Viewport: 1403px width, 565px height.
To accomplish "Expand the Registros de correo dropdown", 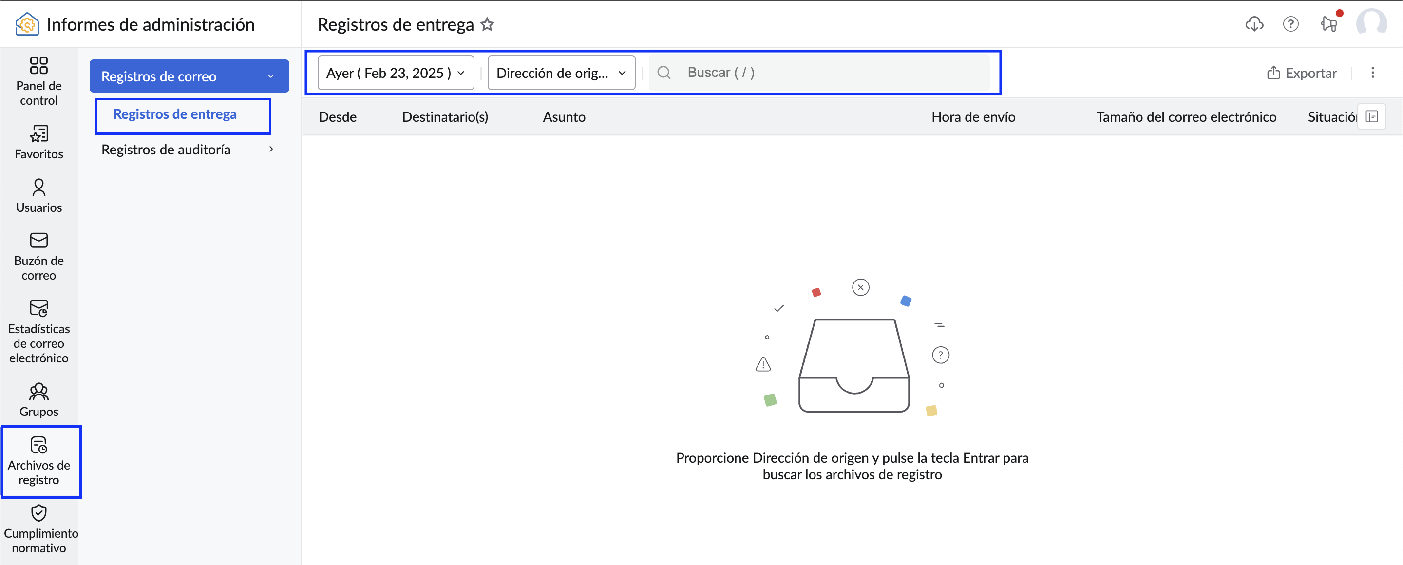I will click(189, 76).
